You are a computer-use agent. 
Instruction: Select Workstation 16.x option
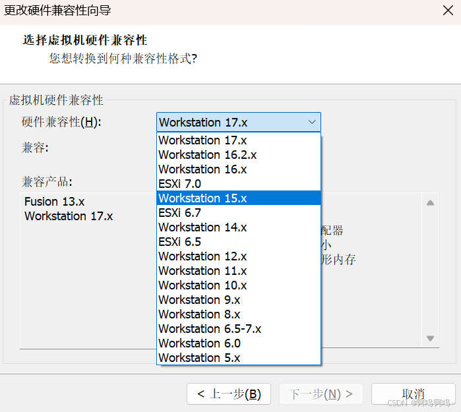pos(239,169)
